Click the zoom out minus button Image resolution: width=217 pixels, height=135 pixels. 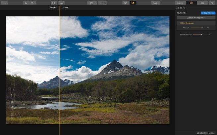(100, 3)
